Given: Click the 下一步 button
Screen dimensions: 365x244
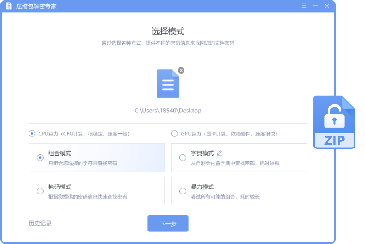Looking at the screenshot, I should click(x=168, y=223).
